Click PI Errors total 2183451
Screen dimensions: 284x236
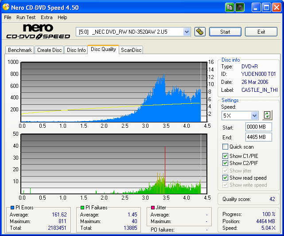tap(57, 228)
